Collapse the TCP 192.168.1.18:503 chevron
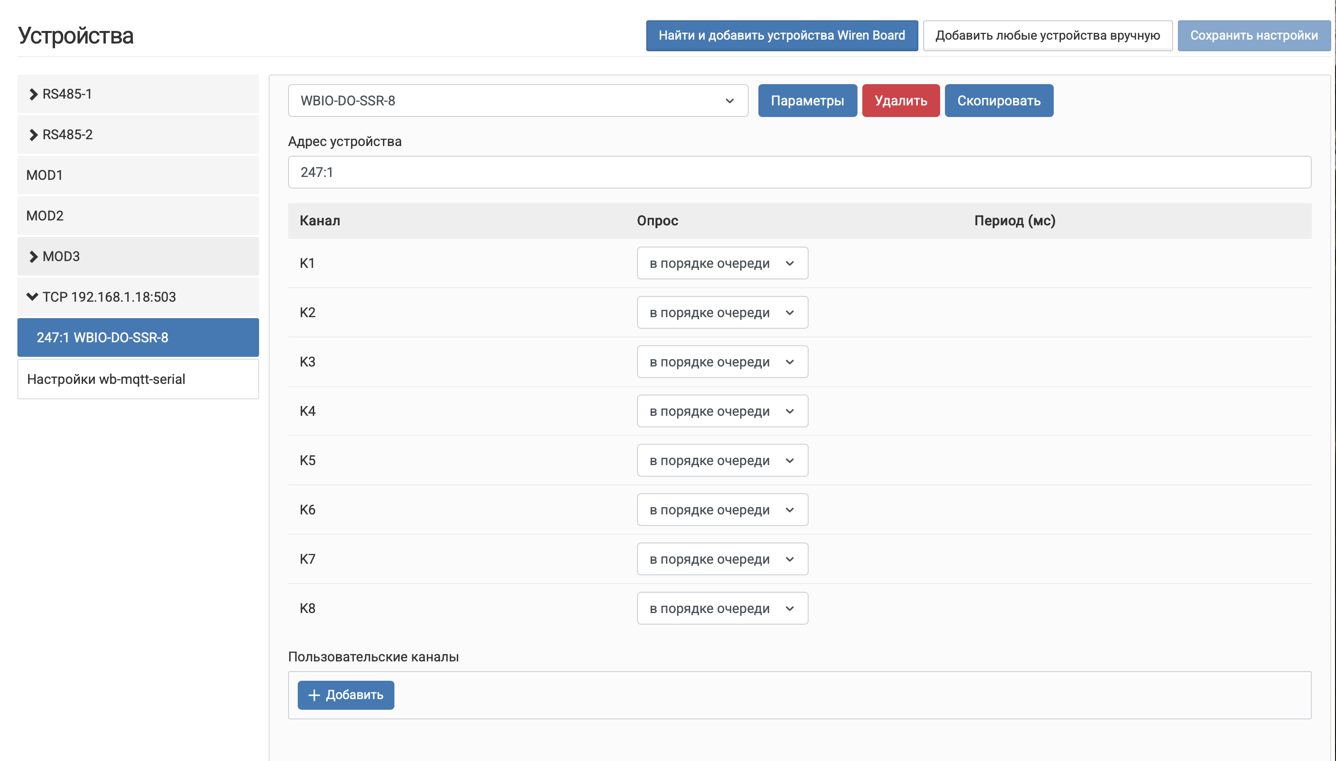1336x761 pixels. click(32, 297)
